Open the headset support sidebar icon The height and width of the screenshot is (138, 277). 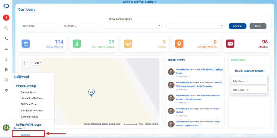pos(6,80)
